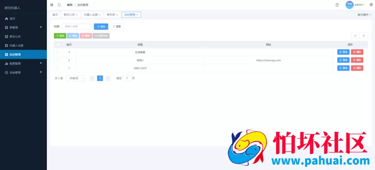Expand the 其它操作 dropdown
This screenshot has height=170, width=375.
tap(364, 15)
